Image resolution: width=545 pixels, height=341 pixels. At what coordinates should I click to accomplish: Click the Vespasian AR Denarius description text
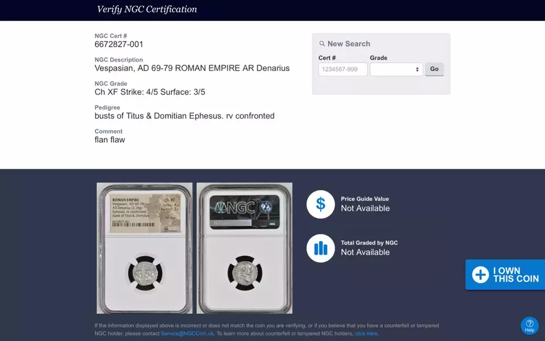[x=192, y=68]
